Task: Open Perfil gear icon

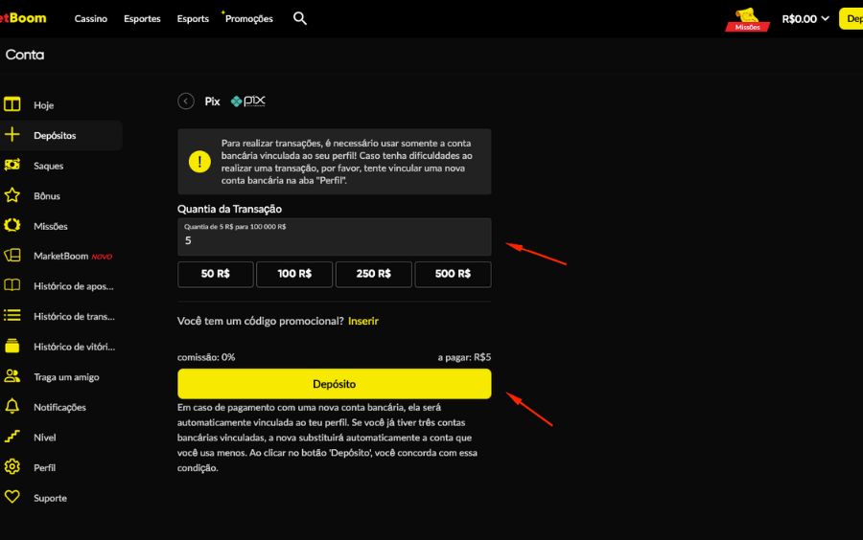Action: [x=12, y=467]
